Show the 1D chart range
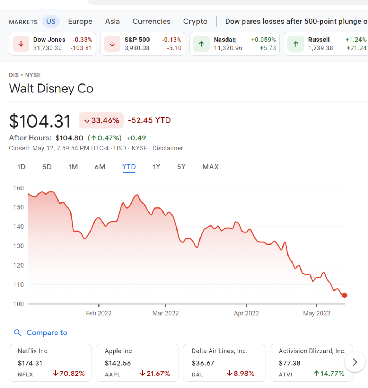 click(x=22, y=167)
